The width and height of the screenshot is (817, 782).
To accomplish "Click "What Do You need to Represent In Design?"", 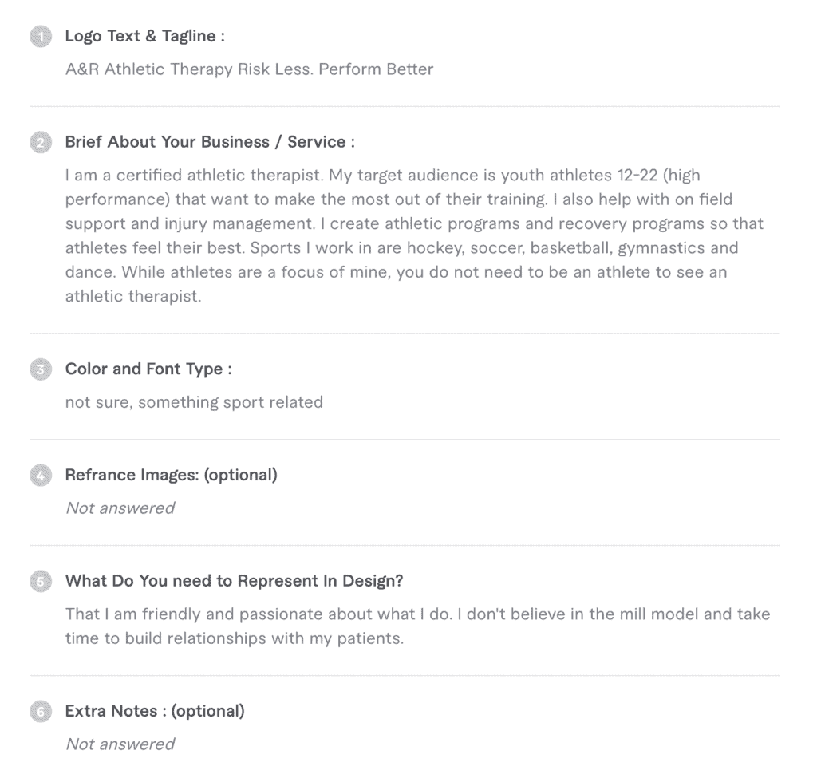I will click(x=234, y=581).
